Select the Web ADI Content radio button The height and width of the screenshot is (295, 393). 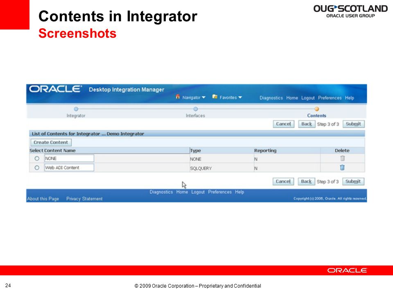(x=37, y=168)
